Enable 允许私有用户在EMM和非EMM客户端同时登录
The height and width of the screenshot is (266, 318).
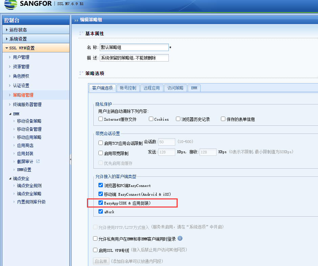point(95,239)
